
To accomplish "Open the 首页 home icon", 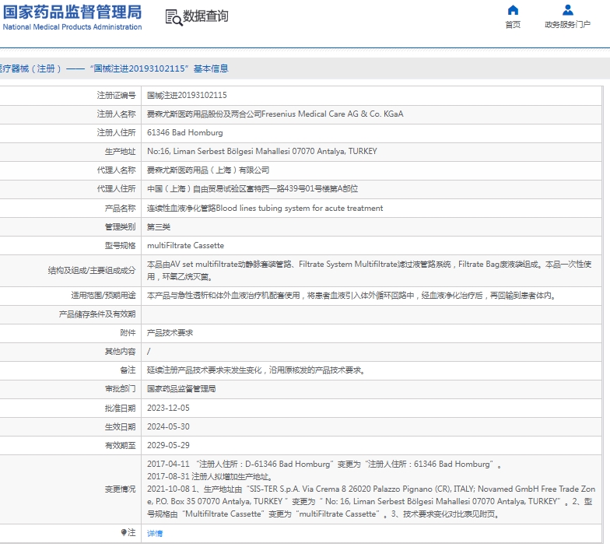I will (x=513, y=9).
